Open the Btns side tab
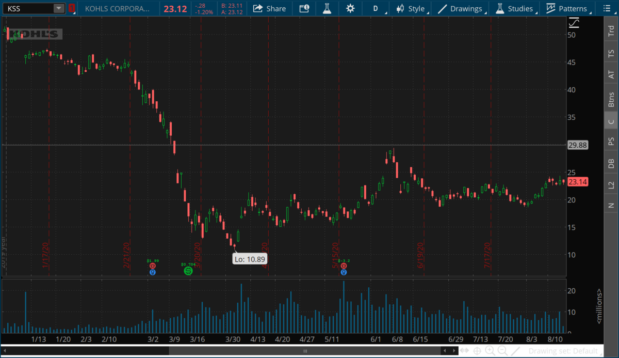This screenshot has width=619, height=358. point(611,99)
